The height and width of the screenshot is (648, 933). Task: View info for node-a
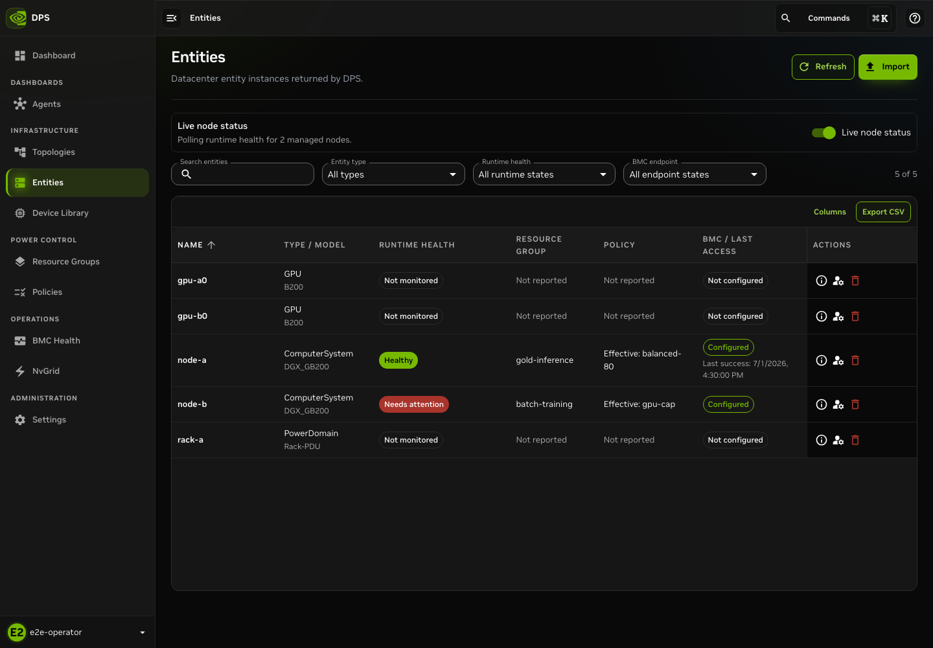coord(822,360)
